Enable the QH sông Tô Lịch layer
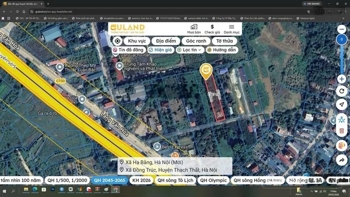The height and width of the screenshot is (197, 350). click(175, 180)
